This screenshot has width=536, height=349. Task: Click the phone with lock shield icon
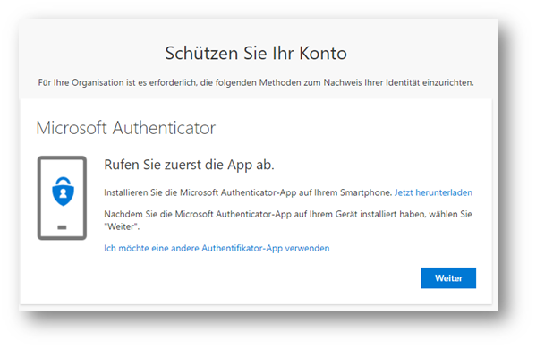tap(62, 198)
